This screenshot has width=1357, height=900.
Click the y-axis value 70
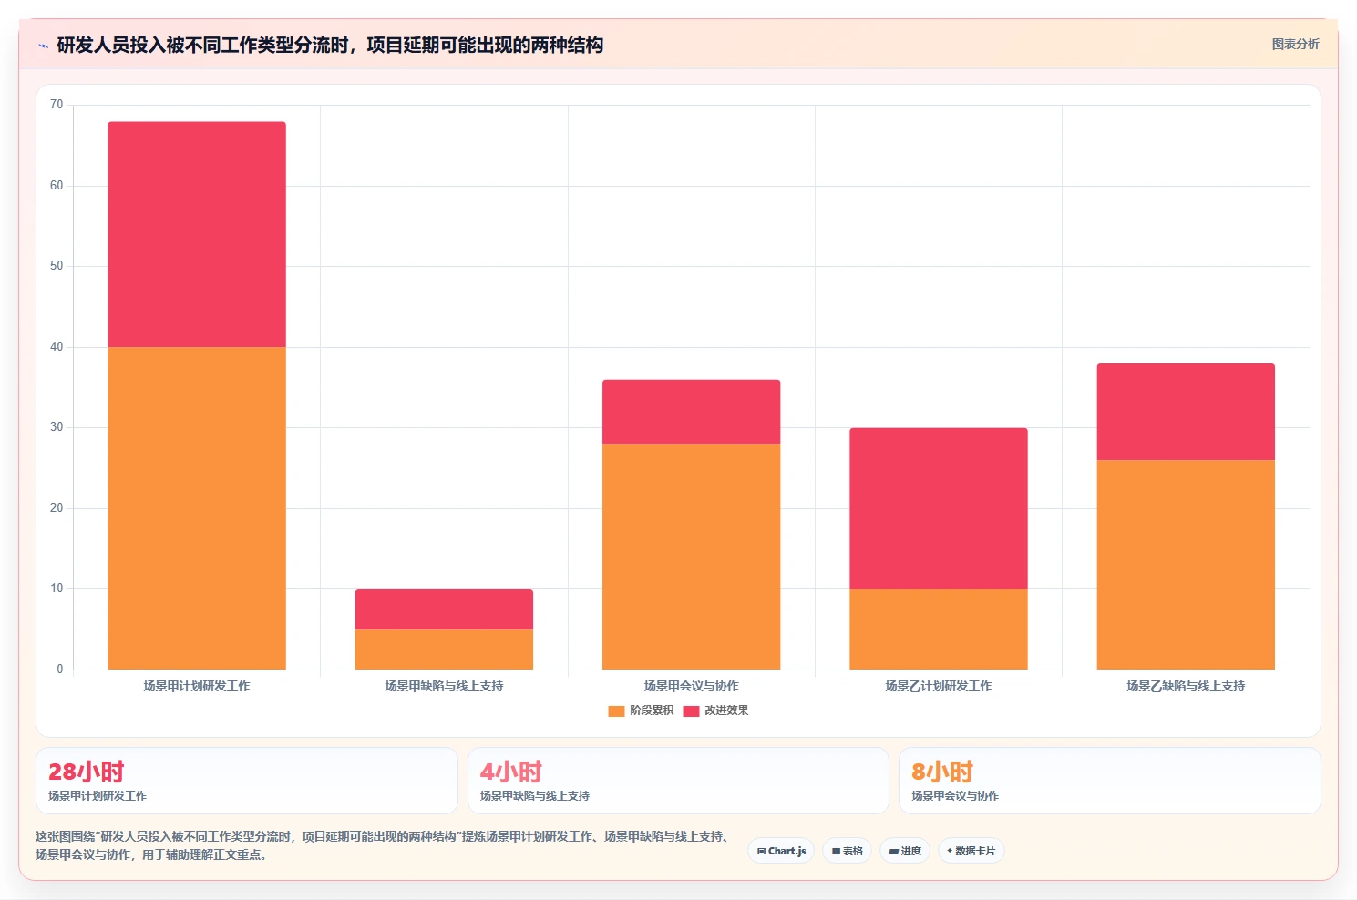57,105
